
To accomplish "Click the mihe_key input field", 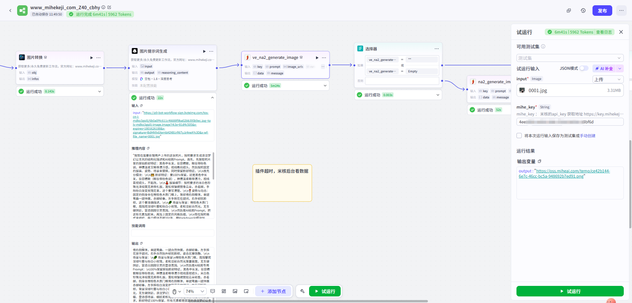I will point(570,122).
